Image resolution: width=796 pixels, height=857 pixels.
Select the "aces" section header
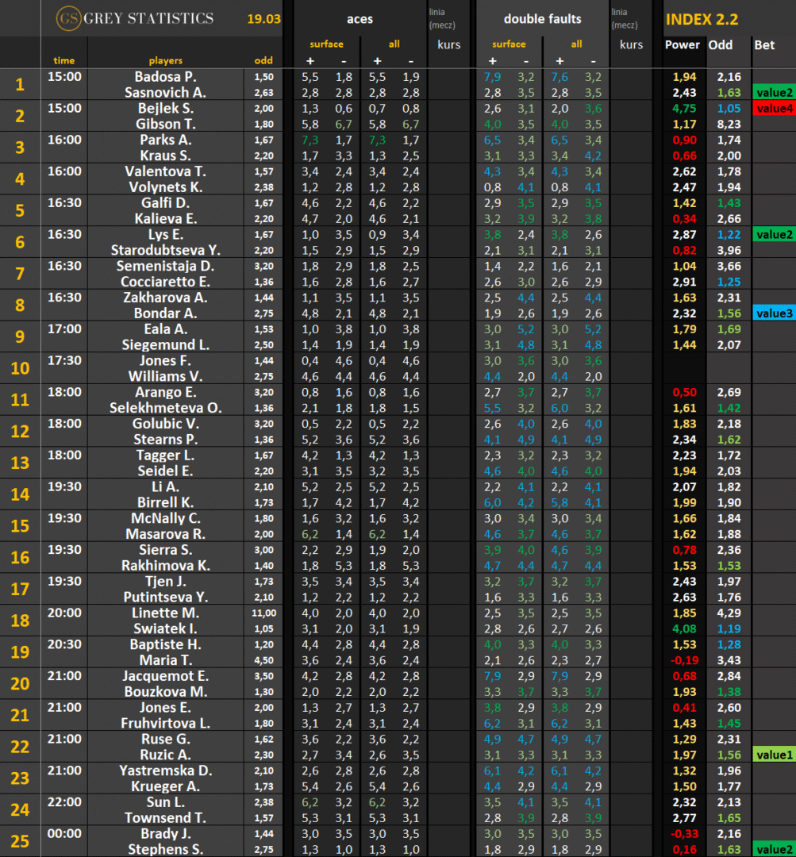360,18
